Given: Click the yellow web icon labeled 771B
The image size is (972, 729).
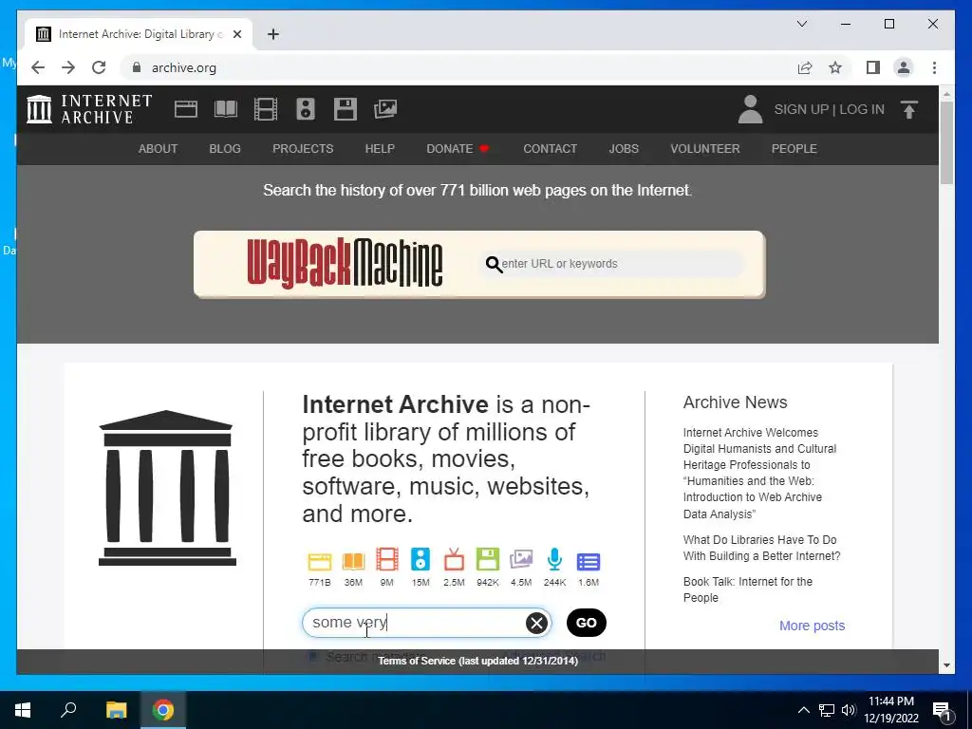Looking at the screenshot, I should pos(320,561).
